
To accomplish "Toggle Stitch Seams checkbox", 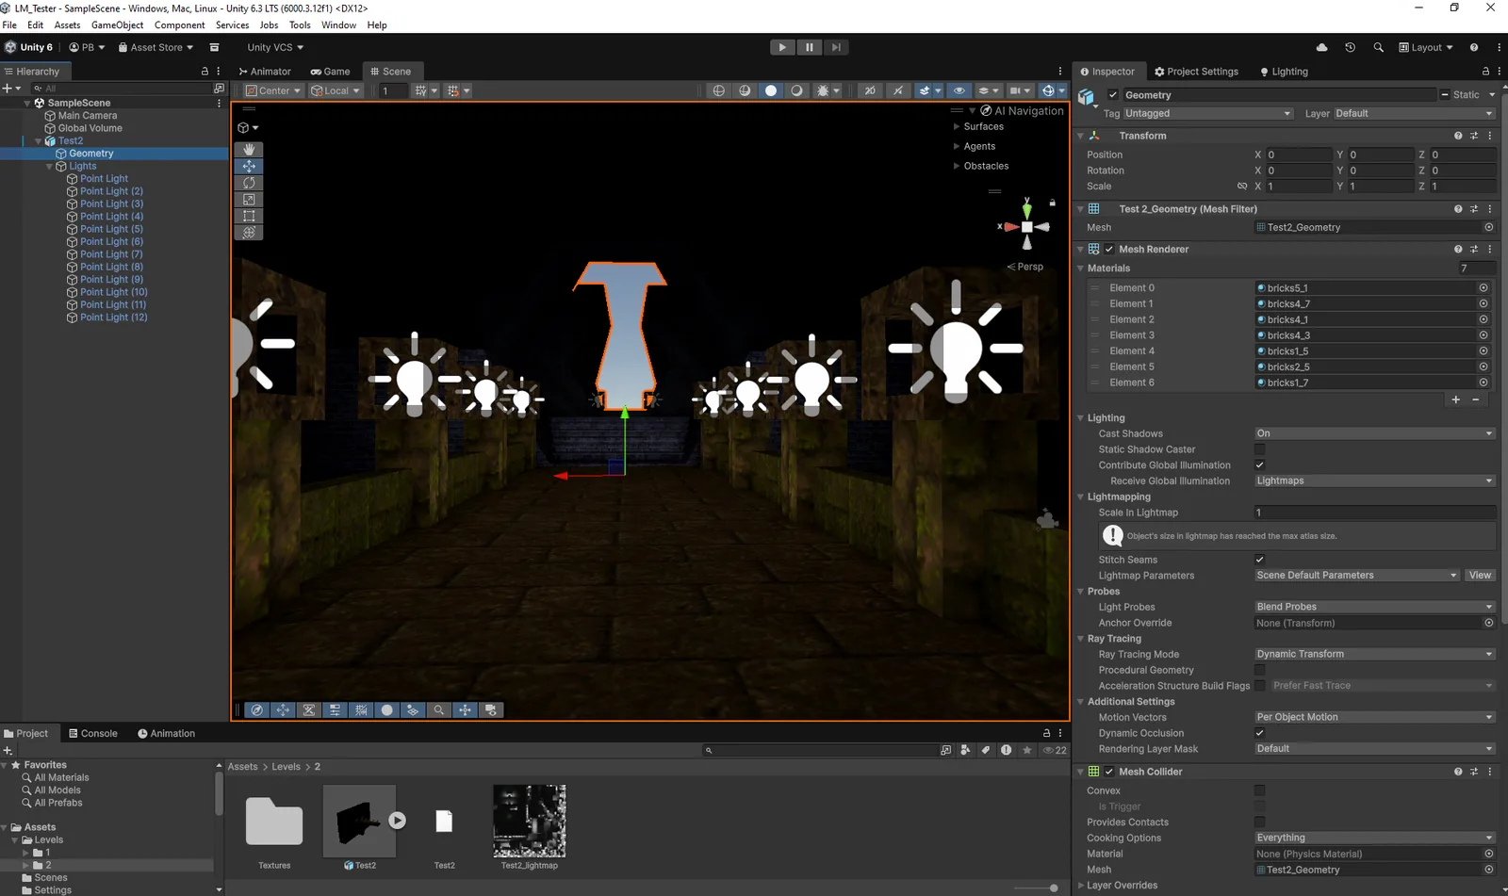I will coord(1260,560).
